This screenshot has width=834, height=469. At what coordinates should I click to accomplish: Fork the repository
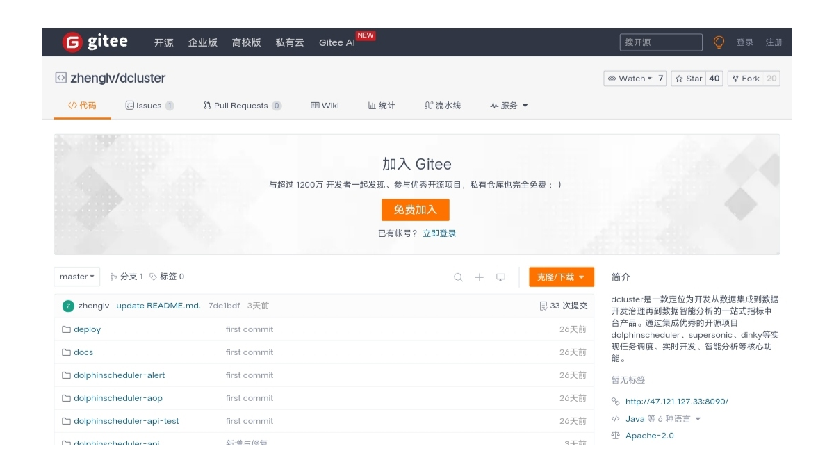[746, 79]
